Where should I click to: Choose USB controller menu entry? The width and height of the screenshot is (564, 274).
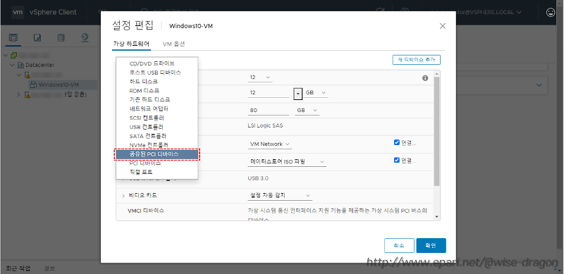(x=157, y=127)
